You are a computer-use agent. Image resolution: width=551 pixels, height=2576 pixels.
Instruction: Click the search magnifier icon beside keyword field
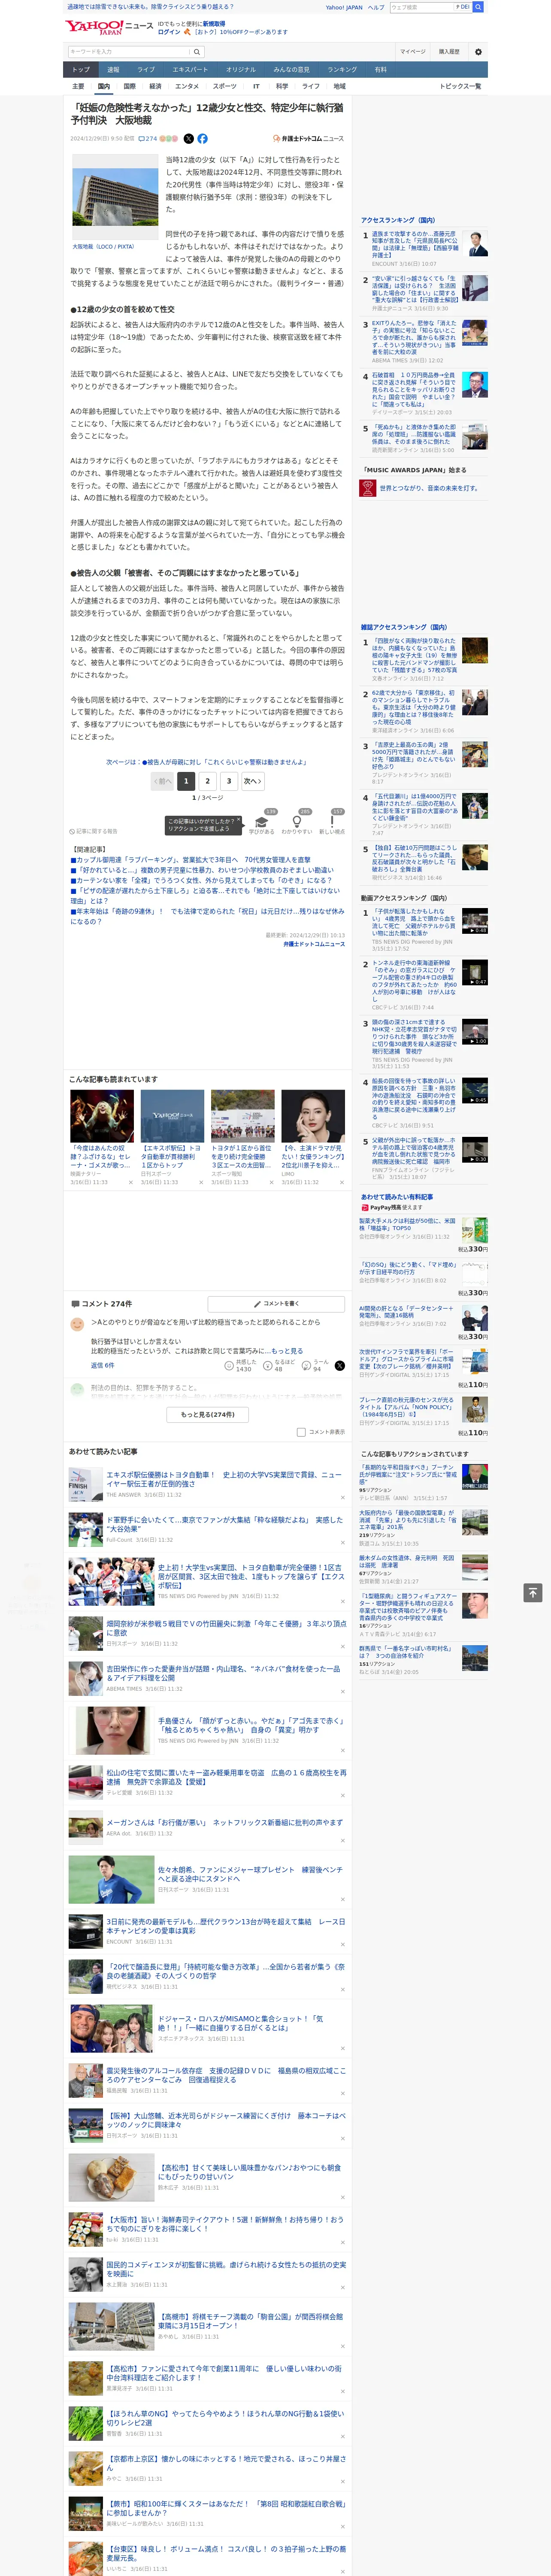pos(197,52)
